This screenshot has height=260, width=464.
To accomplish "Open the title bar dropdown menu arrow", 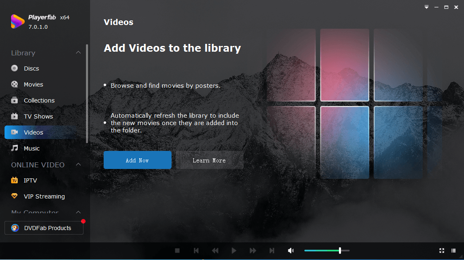I will point(427,7).
